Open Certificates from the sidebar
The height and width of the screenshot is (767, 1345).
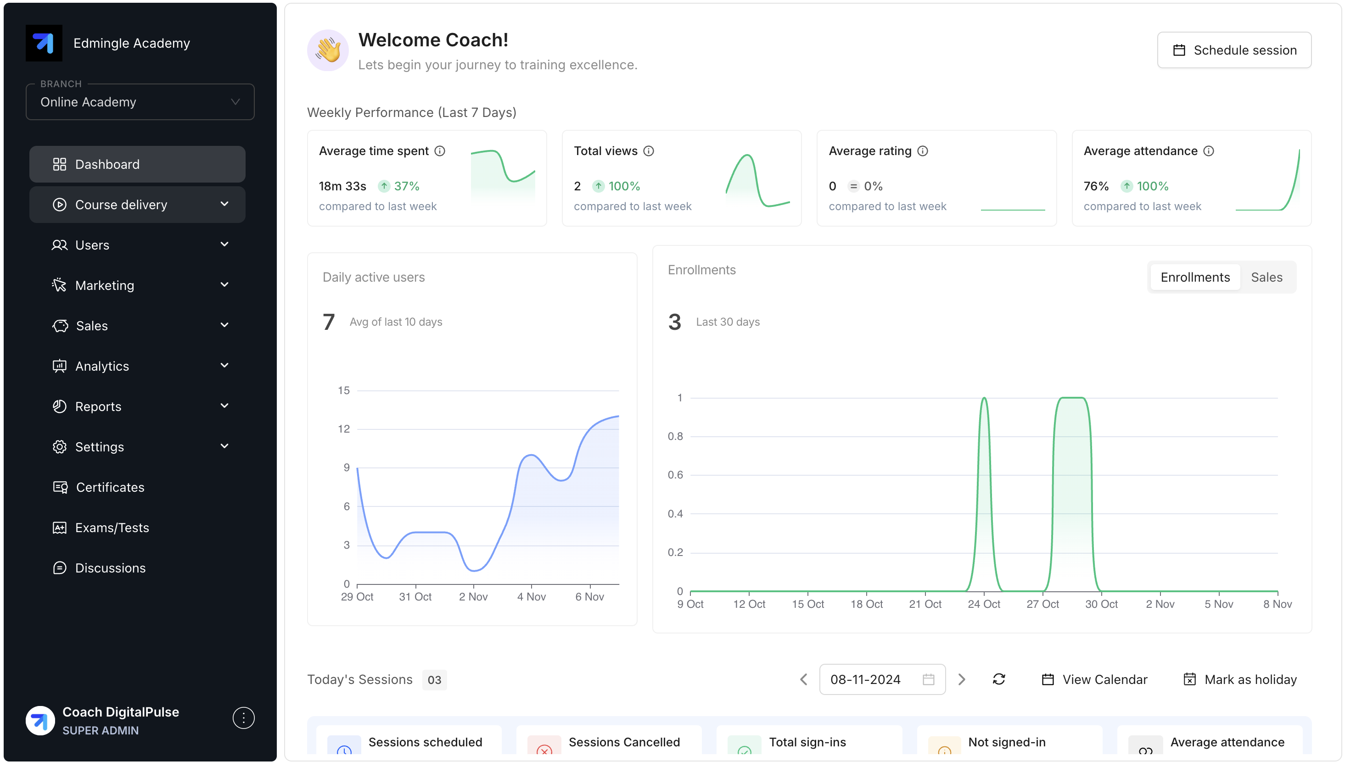coord(110,487)
